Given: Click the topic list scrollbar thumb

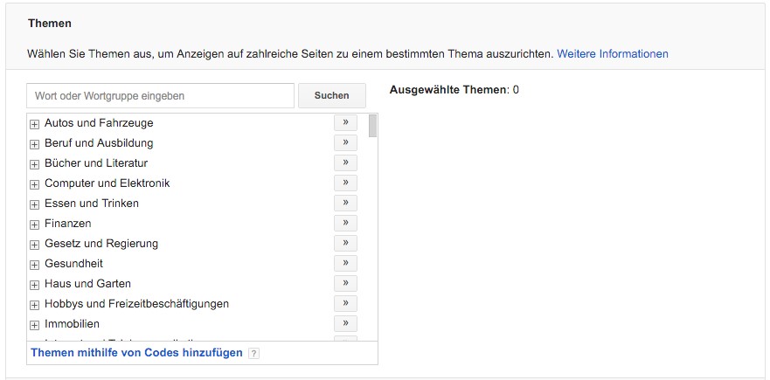Looking at the screenshot, I should [x=372, y=126].
